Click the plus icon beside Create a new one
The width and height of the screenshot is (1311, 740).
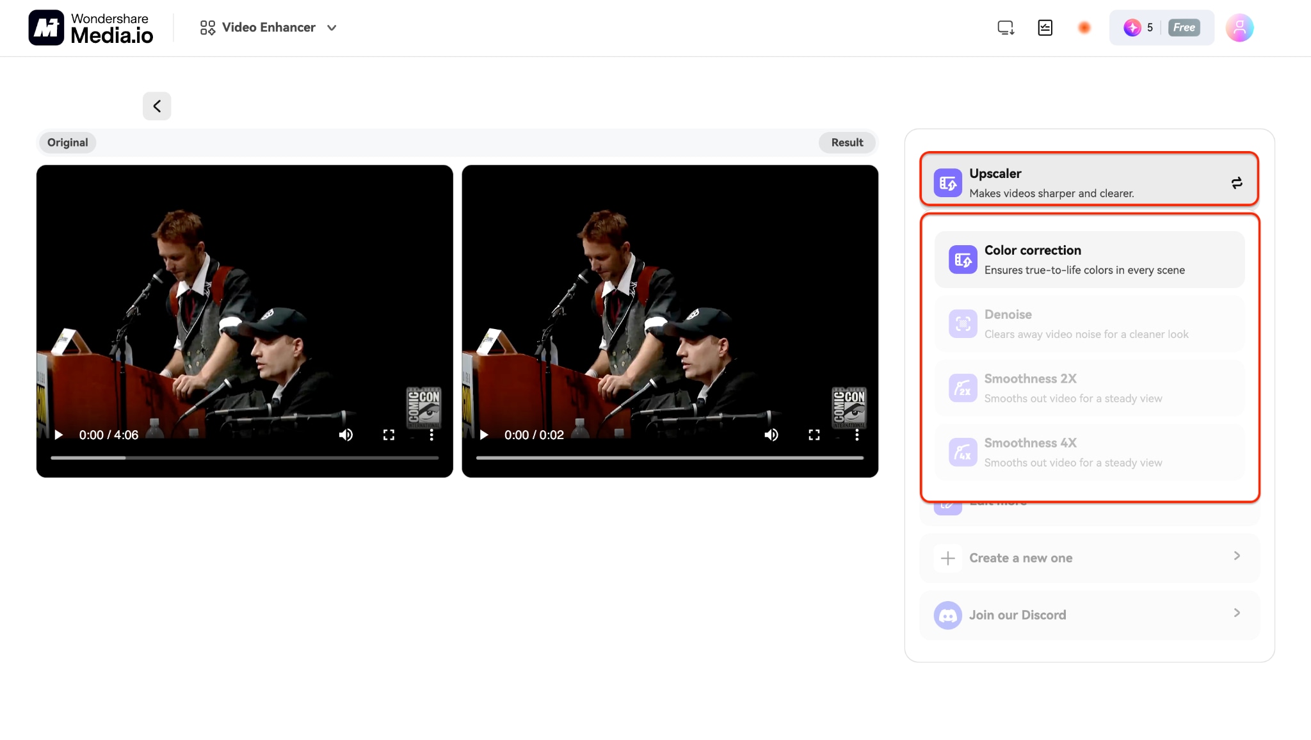click(947, 558)
